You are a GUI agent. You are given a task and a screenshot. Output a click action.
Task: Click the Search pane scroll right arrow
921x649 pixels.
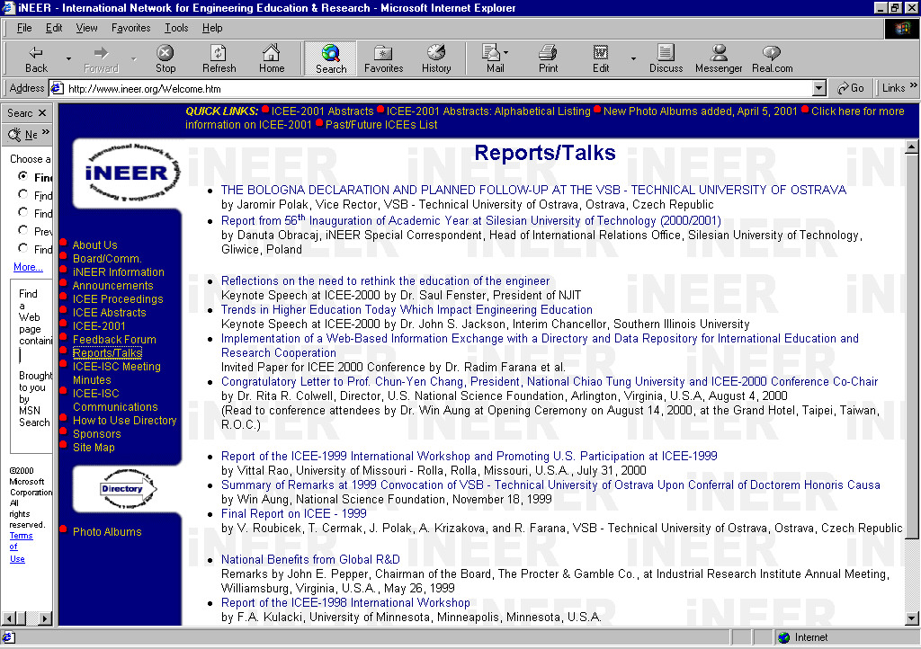coord(45,618)
